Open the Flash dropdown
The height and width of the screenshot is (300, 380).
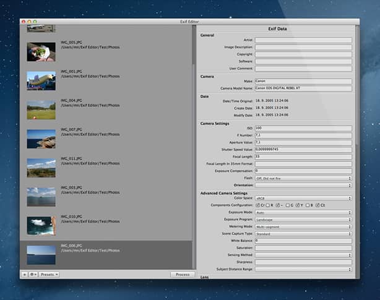303,178
